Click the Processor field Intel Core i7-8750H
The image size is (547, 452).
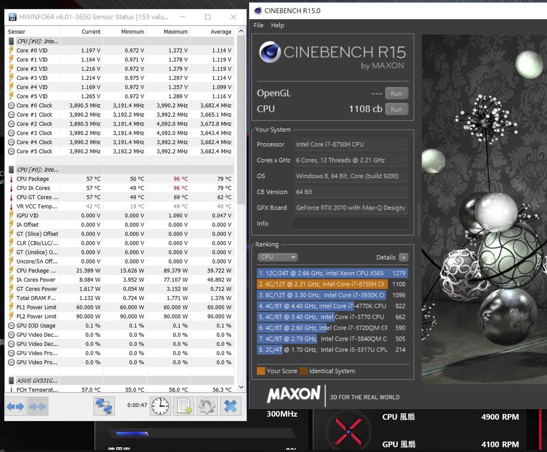(351, 144)
